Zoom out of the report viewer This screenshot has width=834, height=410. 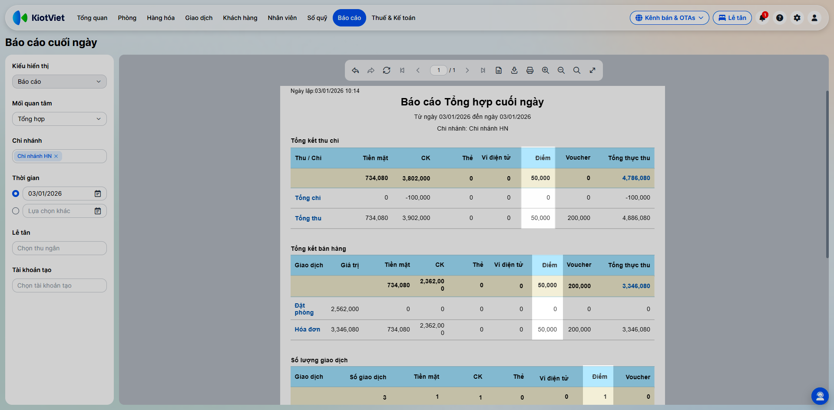pos(561,70)
